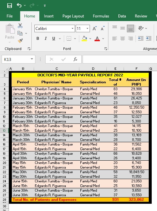Click the Increase Font Size icon
This screenshot has height=211, width=157.
(95, 28)
